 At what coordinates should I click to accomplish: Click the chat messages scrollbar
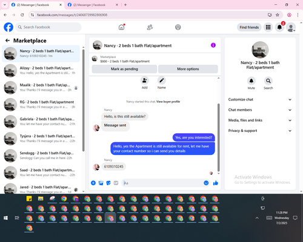click(x=218, y=137)
